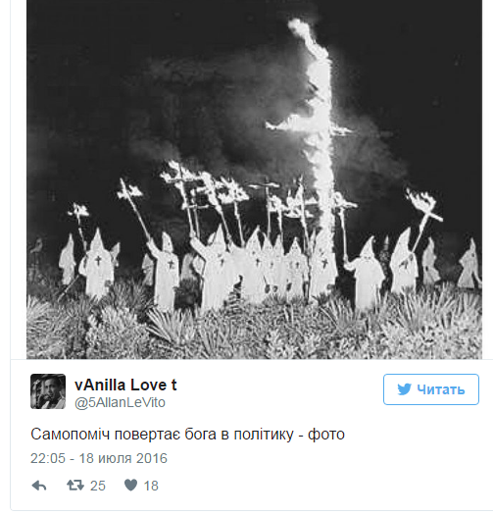Click the 22:05 time in the timestamp
The image size is (493, 515).
click(x=48, y=458)
